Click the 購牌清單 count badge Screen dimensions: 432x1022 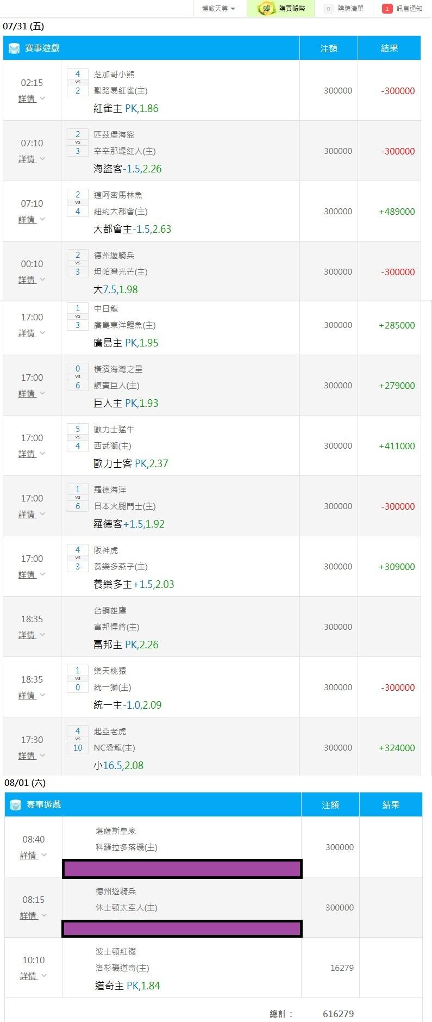pos(328,9)
